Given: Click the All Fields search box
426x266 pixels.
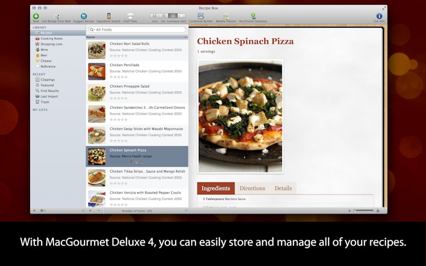Looking at the screenshot, I should point(137,29).
